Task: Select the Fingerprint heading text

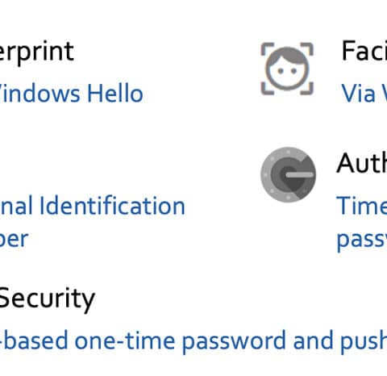Action: click(37, 52)
